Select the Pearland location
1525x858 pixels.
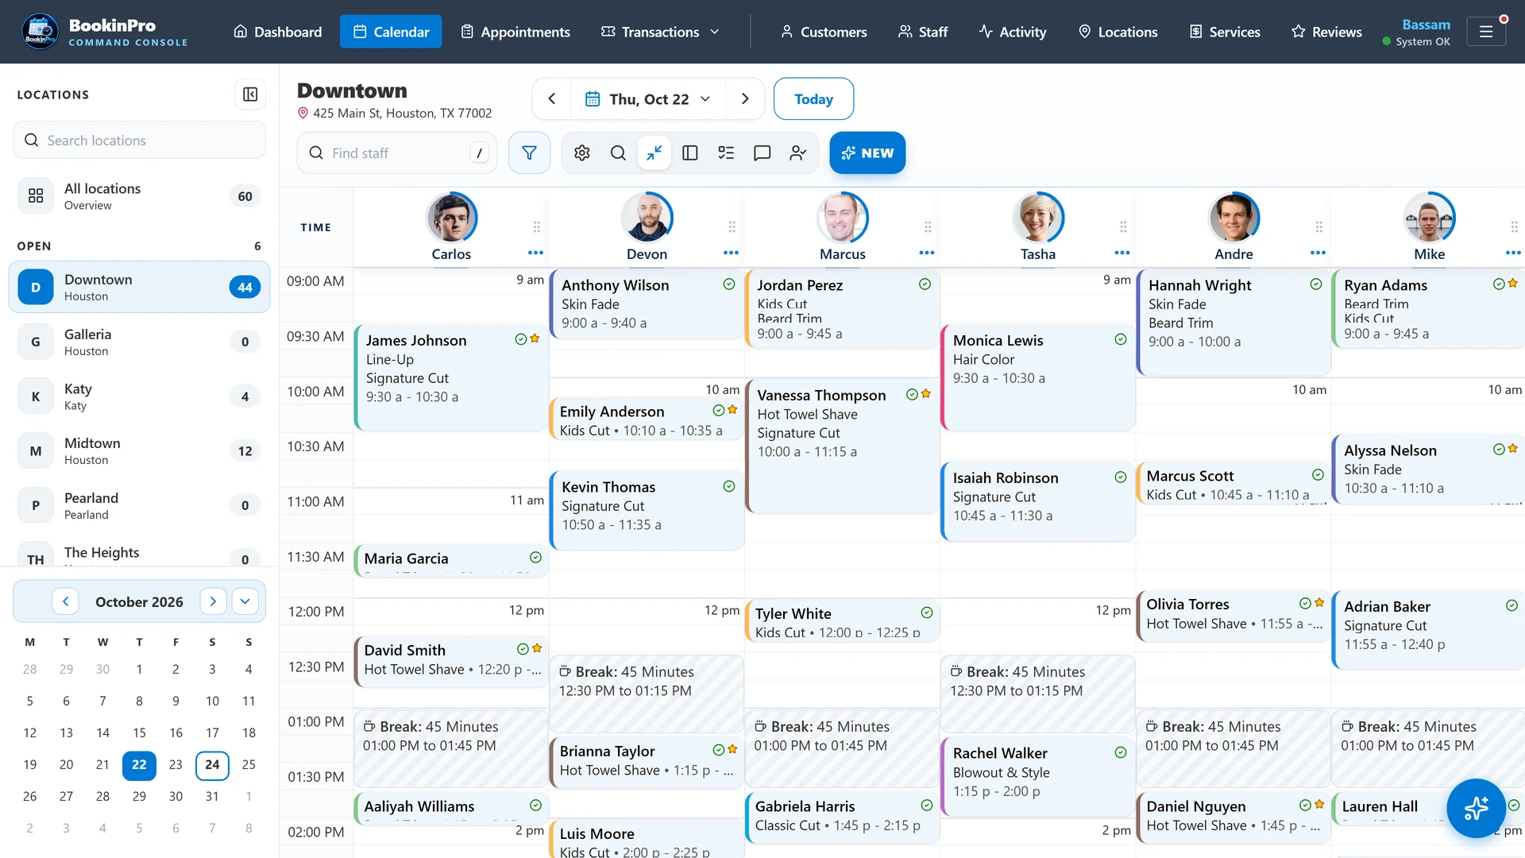click(x=139, y=505)
